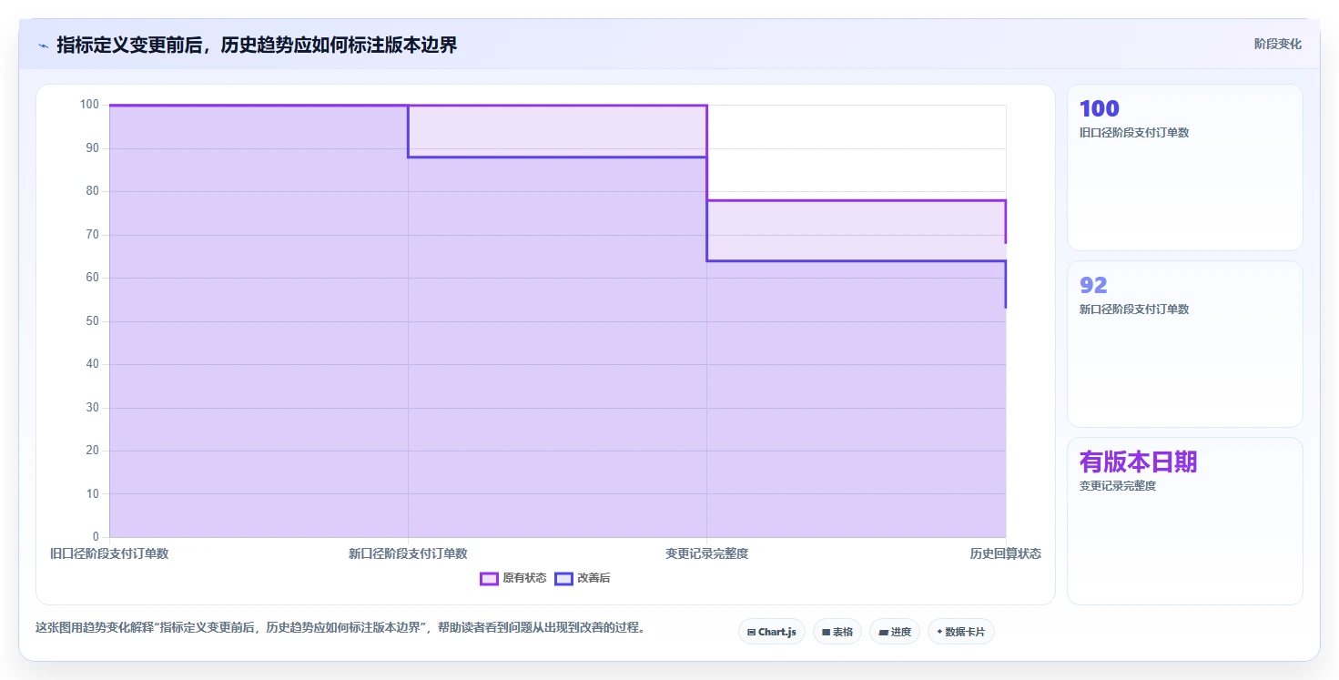Click the chart icon beside the page title

coord(43,46)
